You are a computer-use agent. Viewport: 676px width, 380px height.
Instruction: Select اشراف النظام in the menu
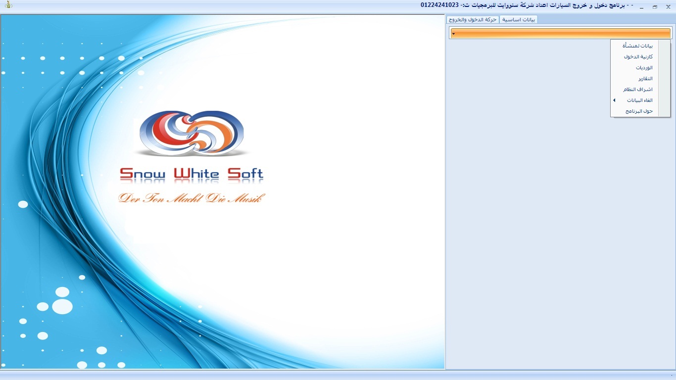tap(638, 90)
